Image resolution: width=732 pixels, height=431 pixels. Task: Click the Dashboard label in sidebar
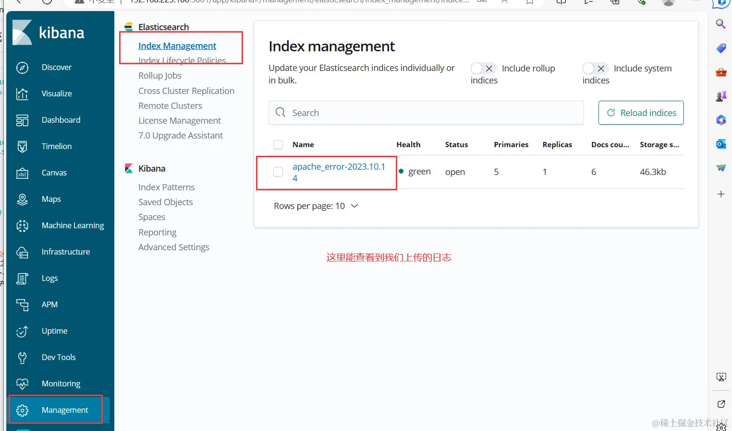[61, 120]
